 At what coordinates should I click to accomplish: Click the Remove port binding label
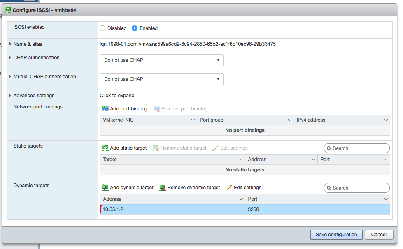tap(184, 109)
